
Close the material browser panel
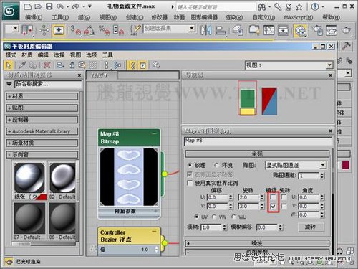click(79, 75)
